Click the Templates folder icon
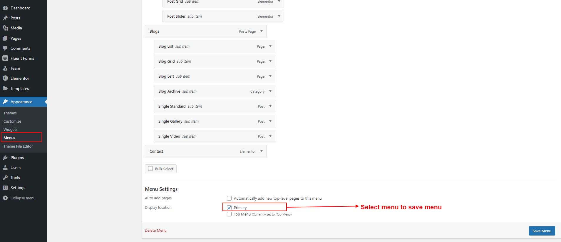Screen dimensions: 561x242 click(x=5, y=88)
